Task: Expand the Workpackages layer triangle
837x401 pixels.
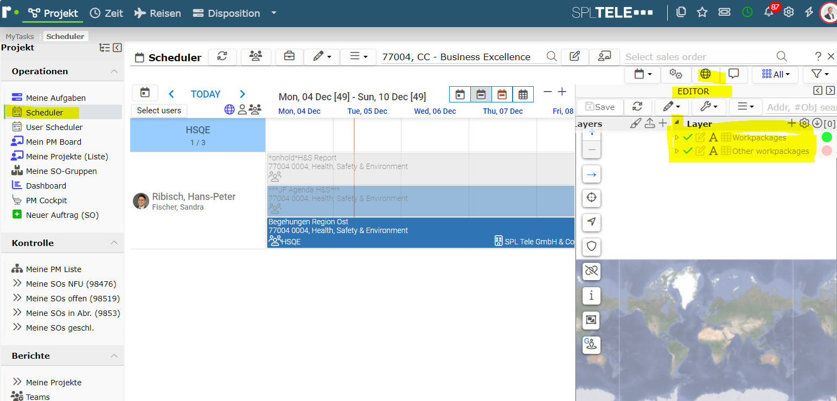Action: 676,138
